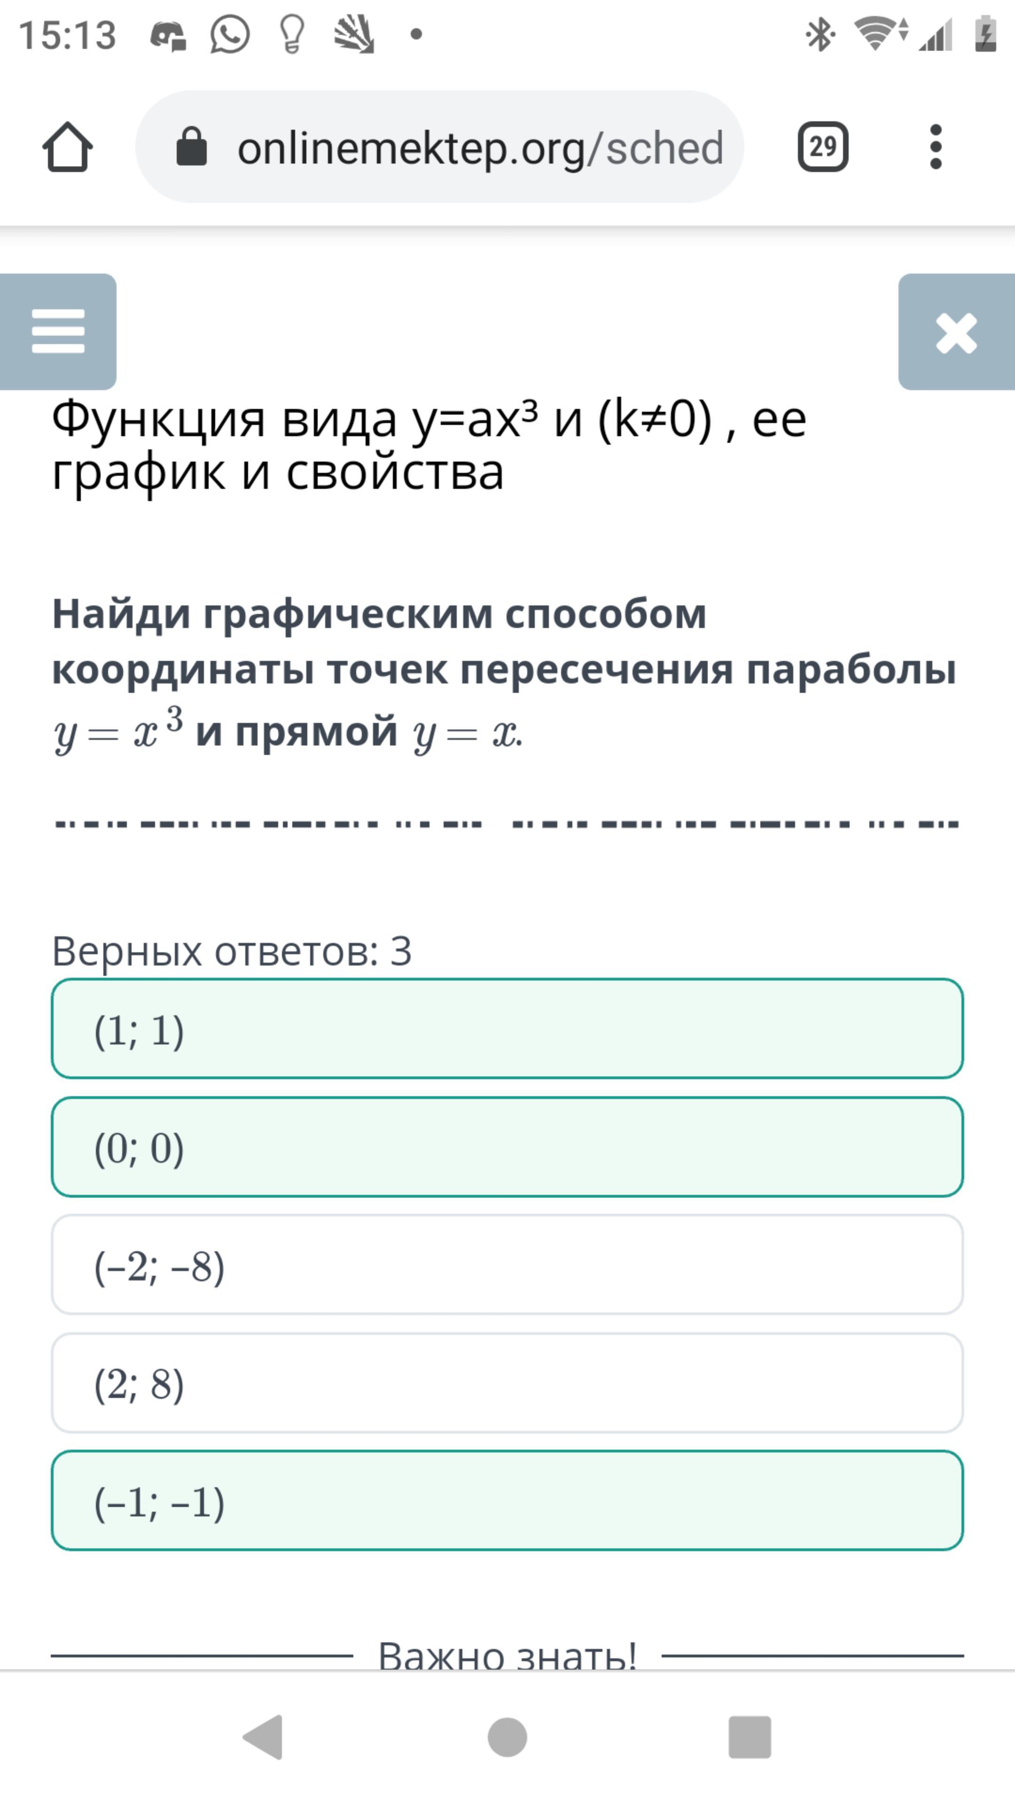The image size is (1015, 1805).
Task: Open the browser three-dot overflow menu
Action: pos(936,147)
